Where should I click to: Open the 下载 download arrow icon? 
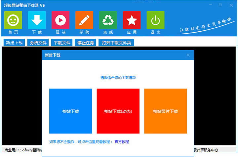click(x=37, y=20)
